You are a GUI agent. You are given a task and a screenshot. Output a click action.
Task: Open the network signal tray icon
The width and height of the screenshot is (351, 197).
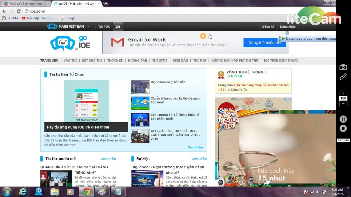tap(312, 192)
